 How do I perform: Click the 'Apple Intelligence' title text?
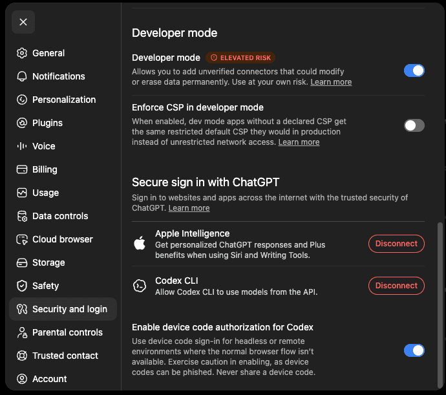click(192, 233)
